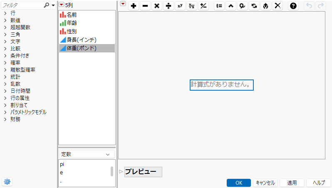The image size is (332, 188).
Task: Open red triangle menu beside 5列
Action: [x=62, y=5]
